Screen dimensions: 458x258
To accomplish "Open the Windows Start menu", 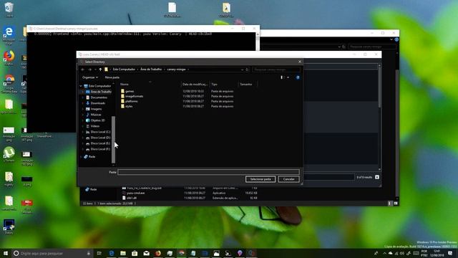I will click(5, 253).
